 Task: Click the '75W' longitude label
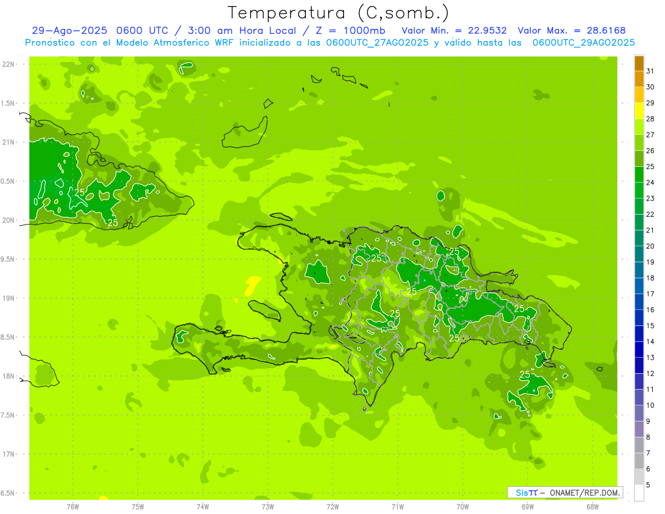(x=138, y=506)
